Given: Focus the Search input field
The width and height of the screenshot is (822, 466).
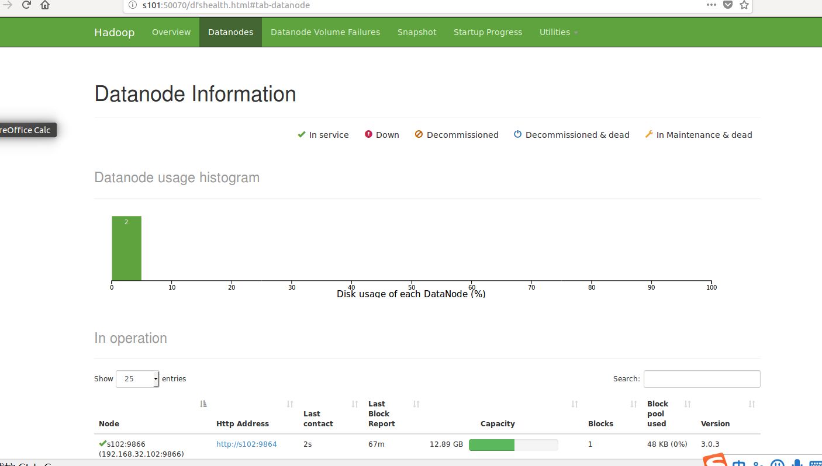Looking at the screenshot, I should point(702,379).
